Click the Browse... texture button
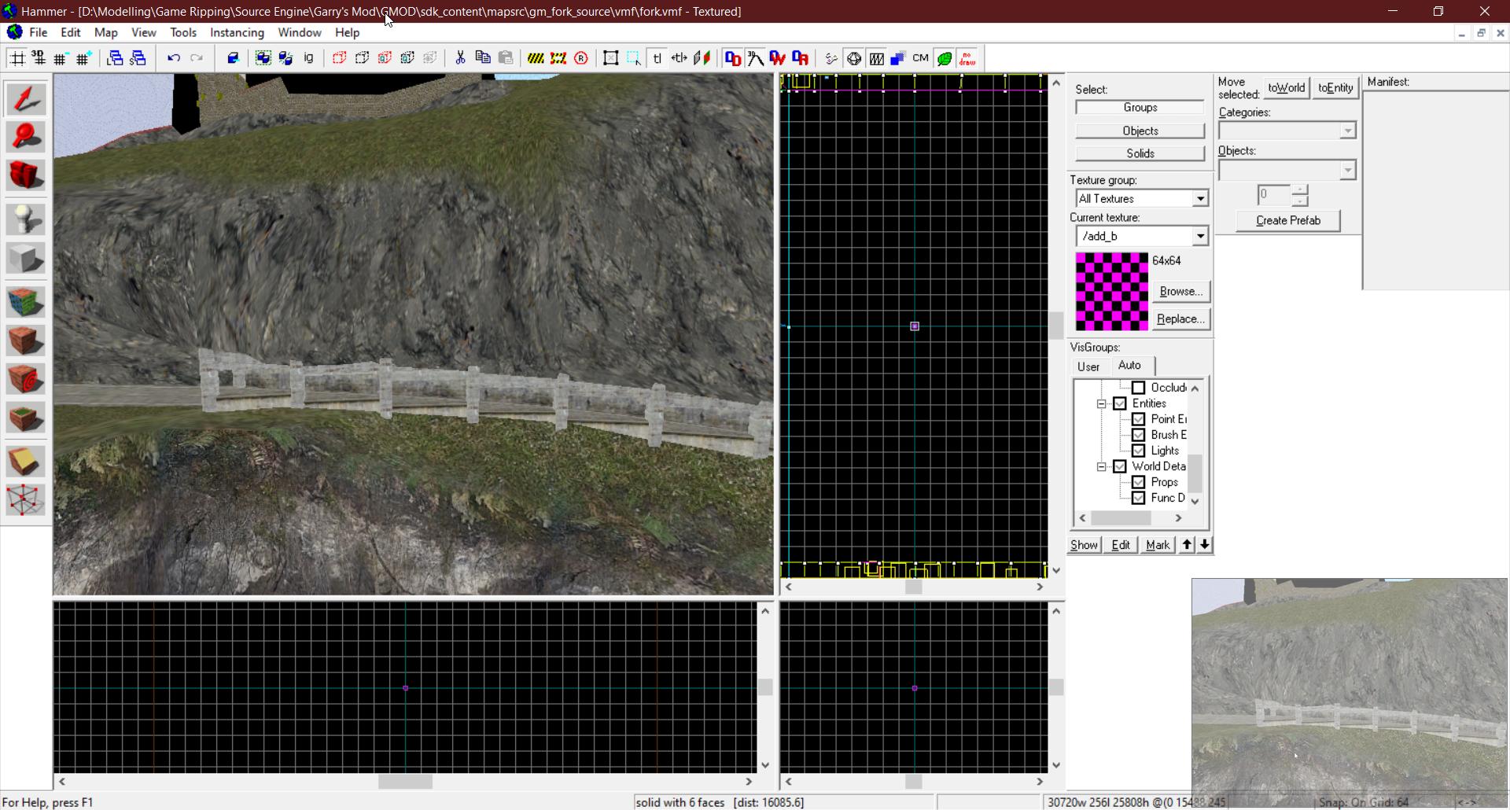The image size is (1510, 810). (1180, 291)
